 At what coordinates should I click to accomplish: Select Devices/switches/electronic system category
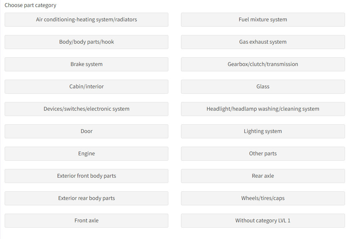(x=87, y=109)
